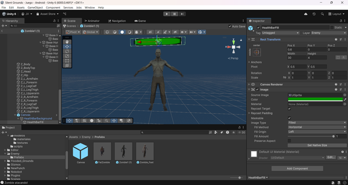
Task: Search by label tag icon in Project
Action: [x=221, y=132]
